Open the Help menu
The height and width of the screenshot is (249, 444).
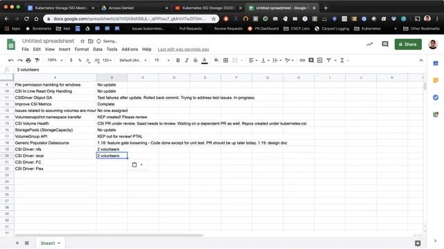[x=146, y=49]
